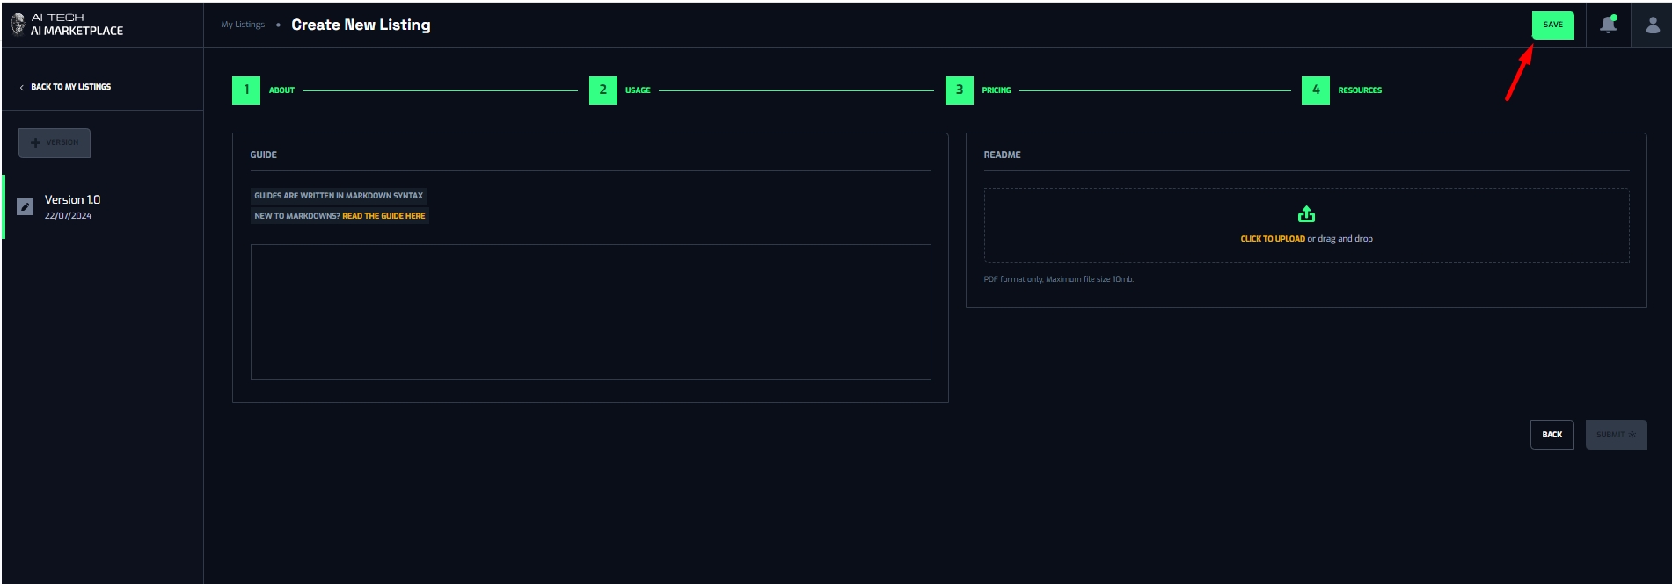Open the Read The Guide Here link
The image size is (1672, 584).
383,216
